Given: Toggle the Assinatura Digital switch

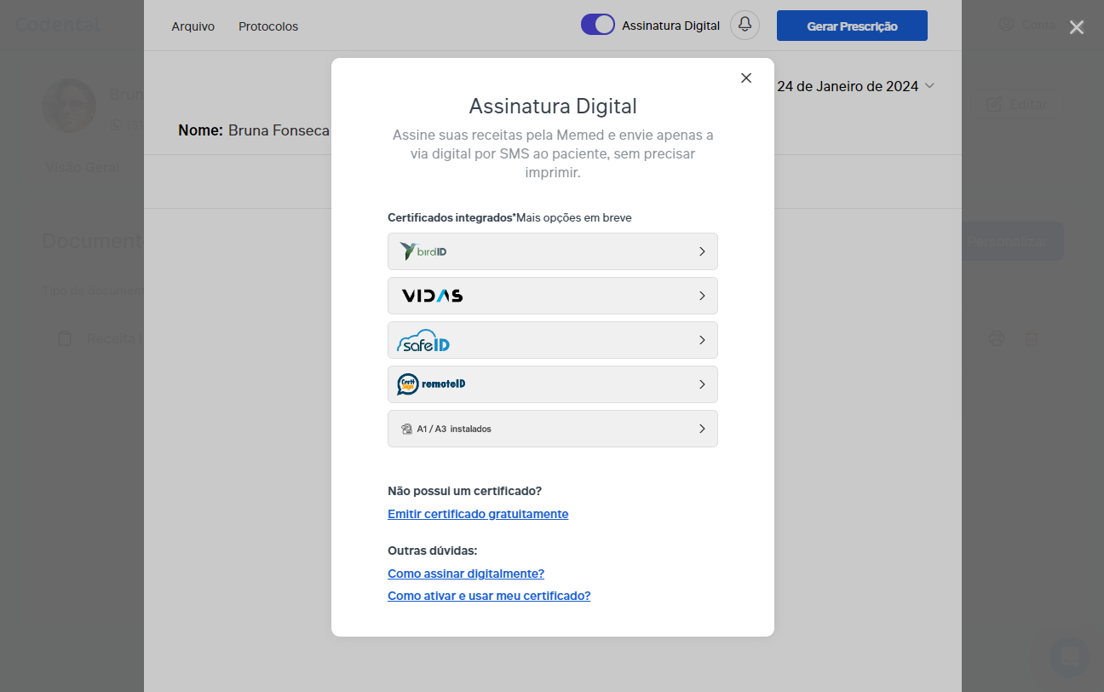Looking at the screenshot, I should [598, 25].
